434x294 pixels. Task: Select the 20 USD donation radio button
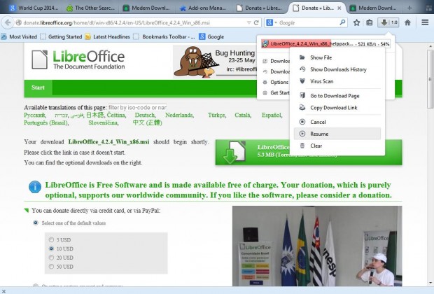51,258
